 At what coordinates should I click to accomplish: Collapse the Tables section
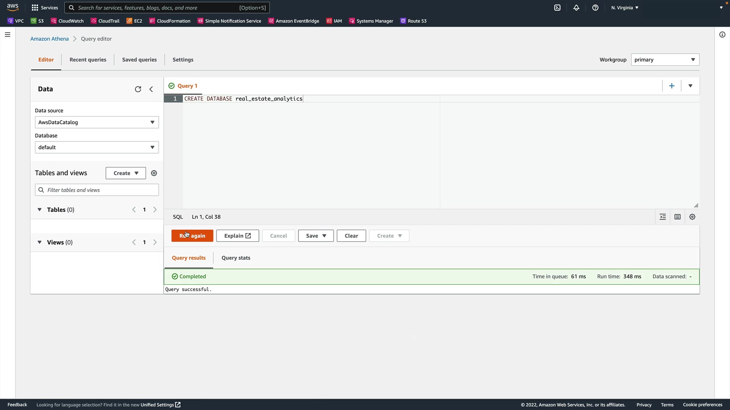point(40,210)
